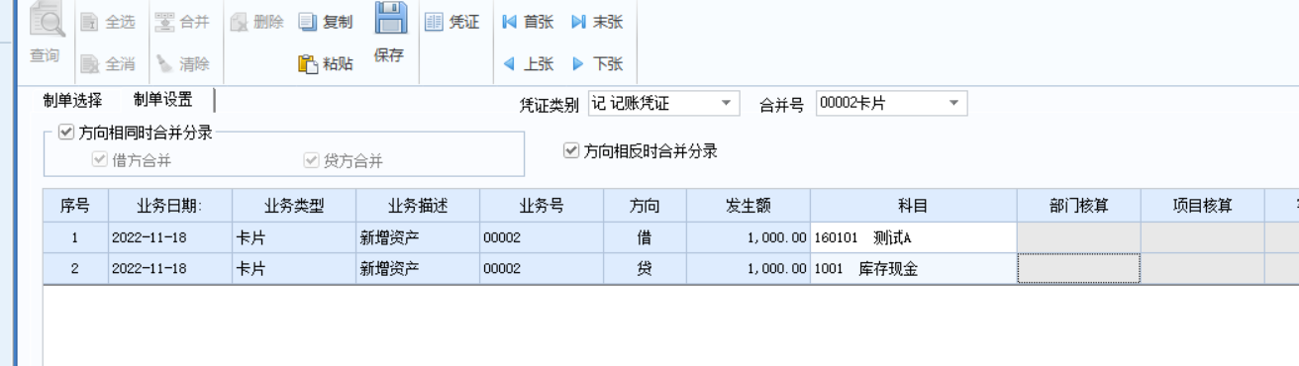Switch to the 制单选择 tab
The image size is (1299, 366).
(x=72, y=100)
